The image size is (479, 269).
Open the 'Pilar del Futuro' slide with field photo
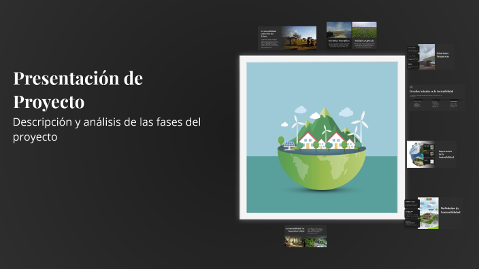[x=287, y=38]
